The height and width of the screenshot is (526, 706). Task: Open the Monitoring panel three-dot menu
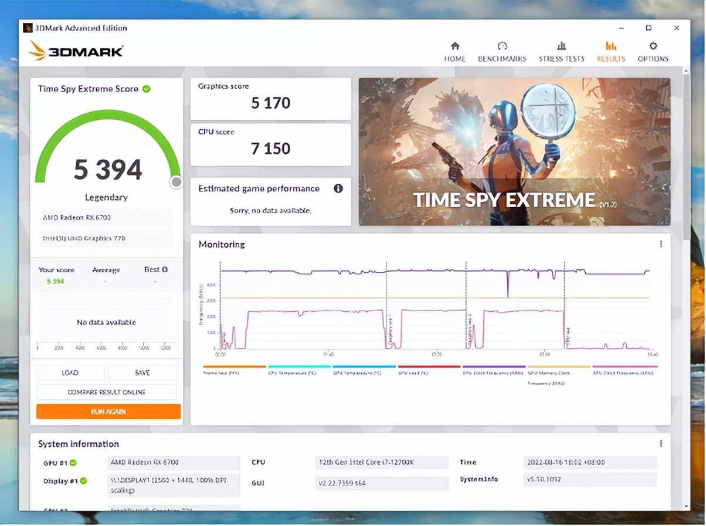point(661,244)
